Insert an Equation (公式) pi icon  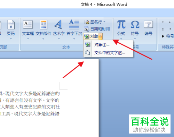[x=121, y=24]
